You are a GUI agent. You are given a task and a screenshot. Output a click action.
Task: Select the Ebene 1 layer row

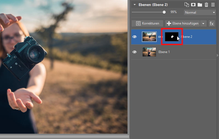pyautogui.click(x=186, y=52)
